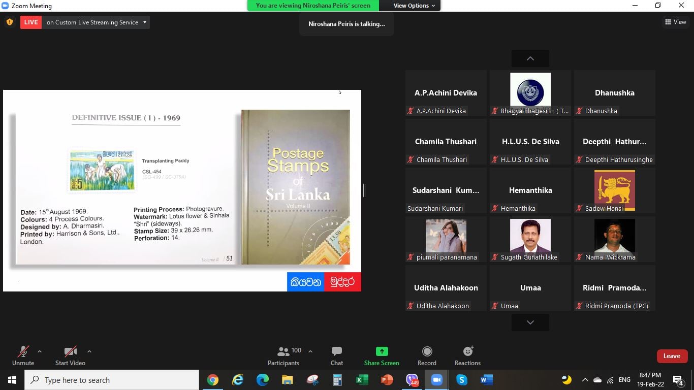Click the red LIVE indicator

coord(31,22)
